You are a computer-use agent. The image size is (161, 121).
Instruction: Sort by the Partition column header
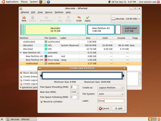(x=32, y=38)
